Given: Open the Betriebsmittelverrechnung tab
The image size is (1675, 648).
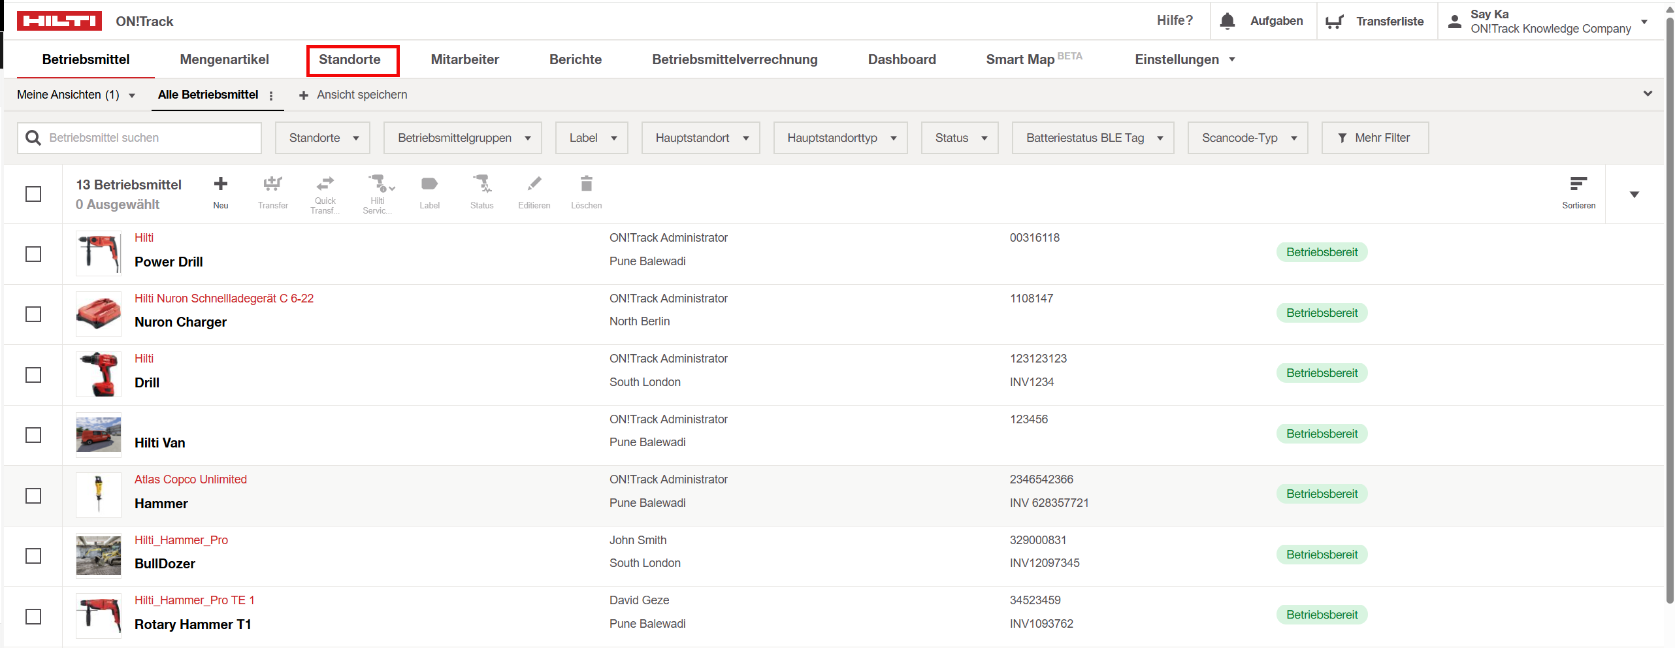Looking at the screenshot, I should tap(735, 59).
